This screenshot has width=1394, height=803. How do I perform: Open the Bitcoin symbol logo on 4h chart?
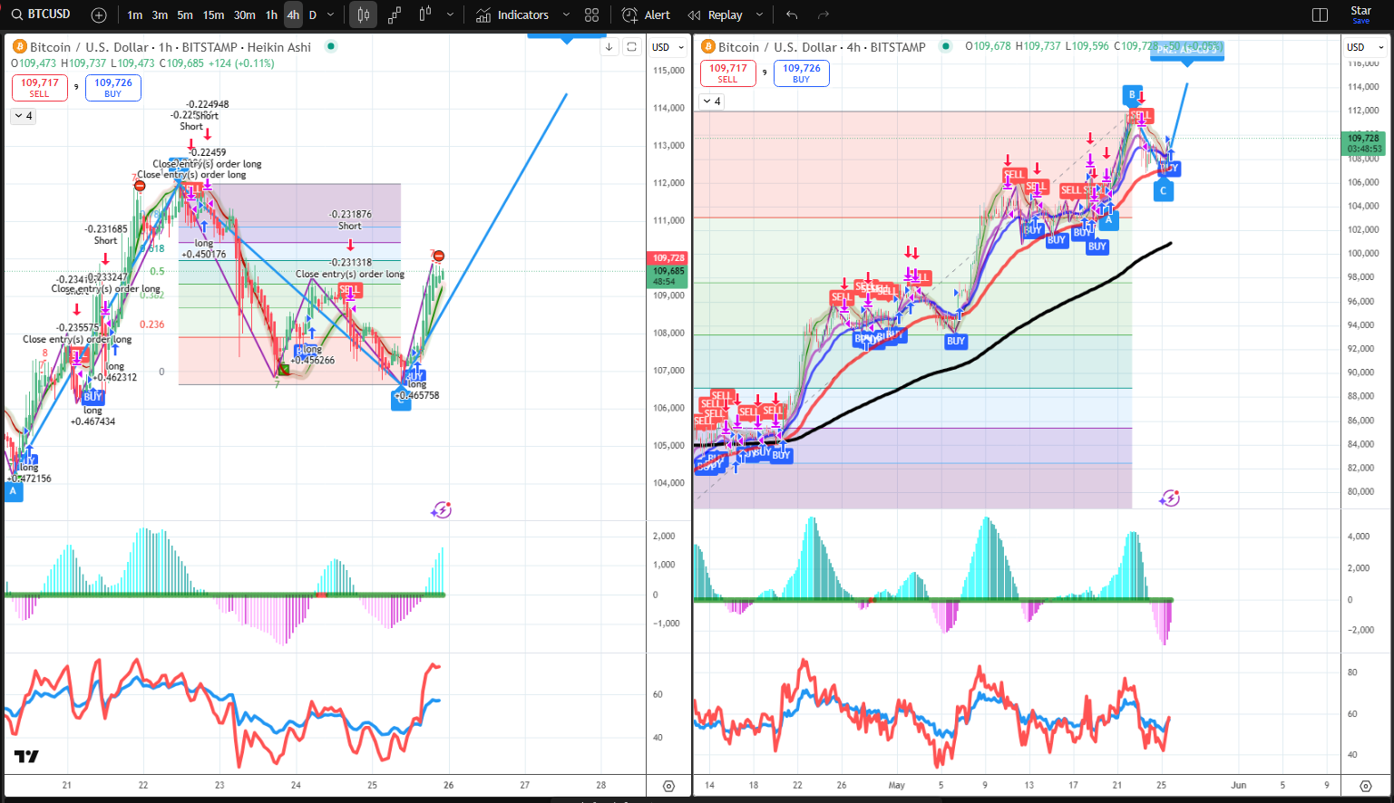click(x=708, y=47)
